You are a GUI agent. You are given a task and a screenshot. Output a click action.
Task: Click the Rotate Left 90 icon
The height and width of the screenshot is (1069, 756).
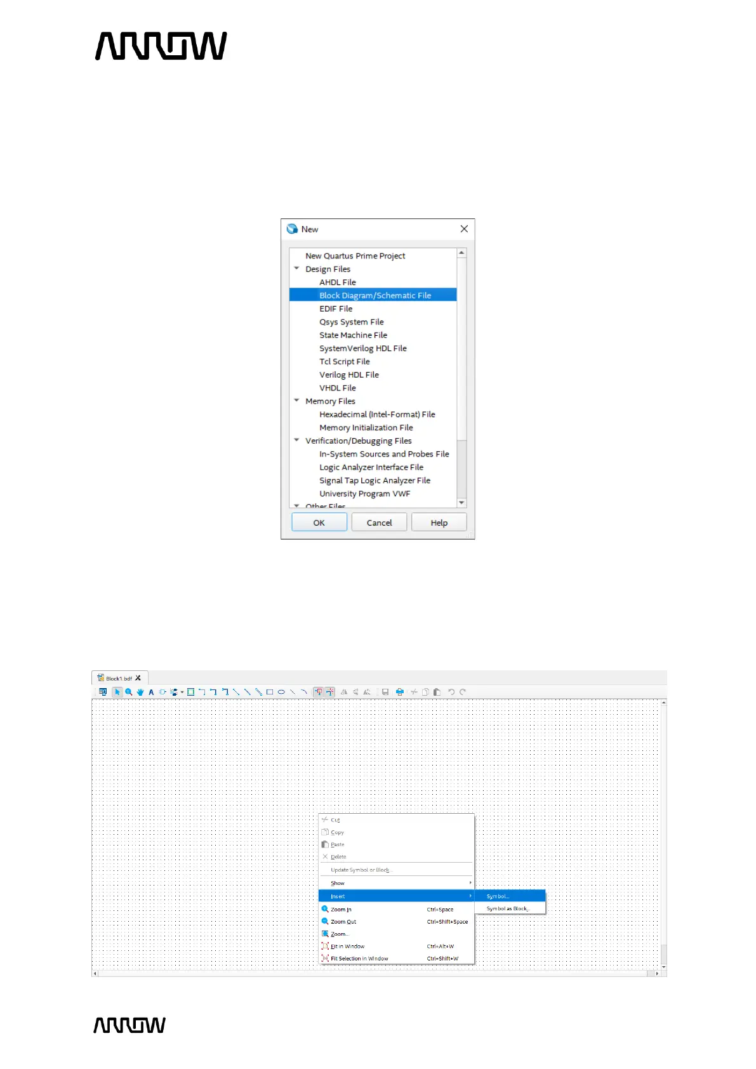point(367,692)
